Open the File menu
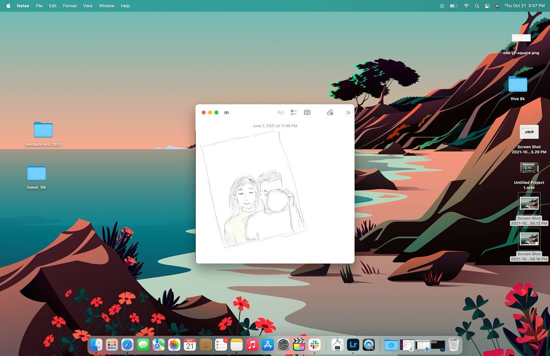The height and width of the screenshot is (356, 550). tap(39, 6)
